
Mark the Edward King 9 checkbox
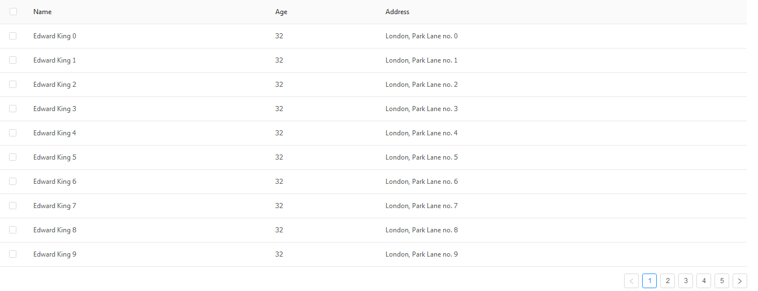13,254
